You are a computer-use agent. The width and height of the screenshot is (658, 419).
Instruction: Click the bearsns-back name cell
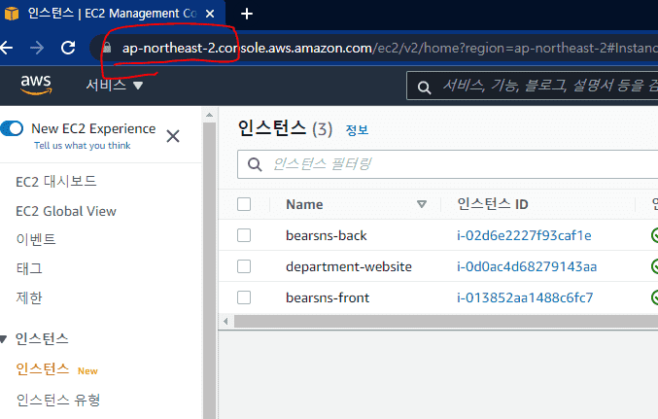[x=326, y=235]
